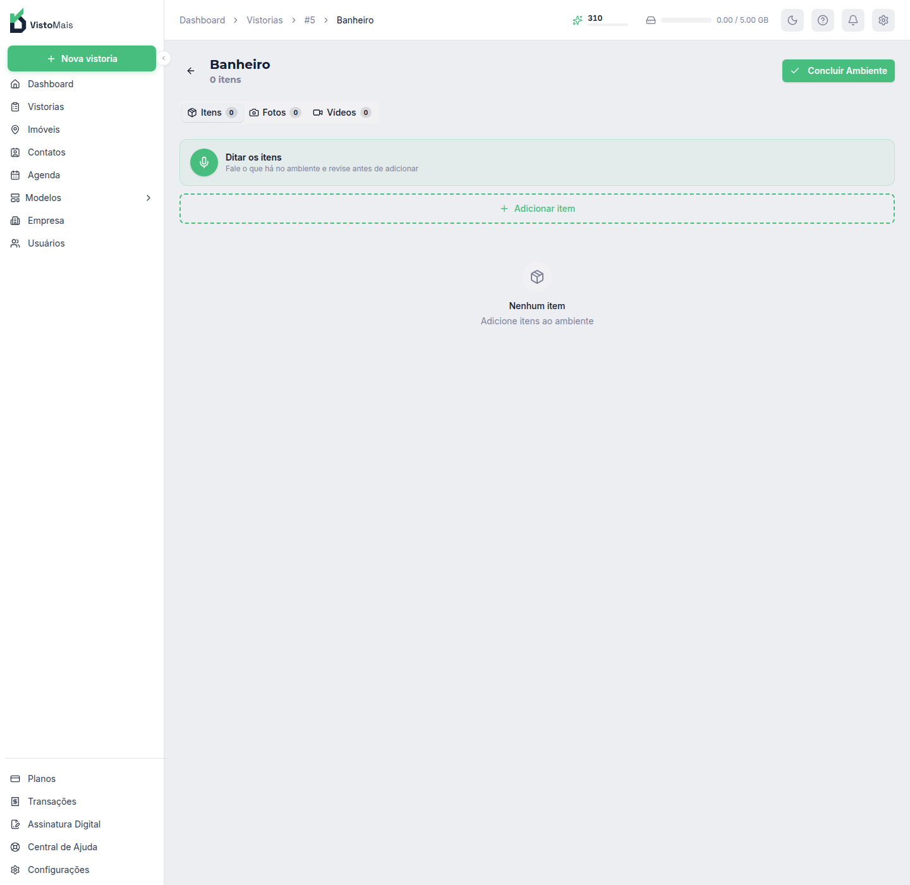The width and height of the screenshot is (910, 885).
Task: Switch to the Fotos tab
Action: pos(275,113)
